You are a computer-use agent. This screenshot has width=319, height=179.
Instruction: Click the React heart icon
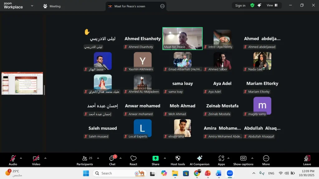point(133,160)
